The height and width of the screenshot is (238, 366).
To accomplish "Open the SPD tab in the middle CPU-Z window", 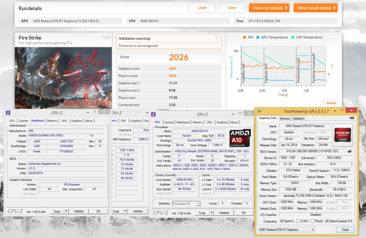I will [x=123, y=121].
